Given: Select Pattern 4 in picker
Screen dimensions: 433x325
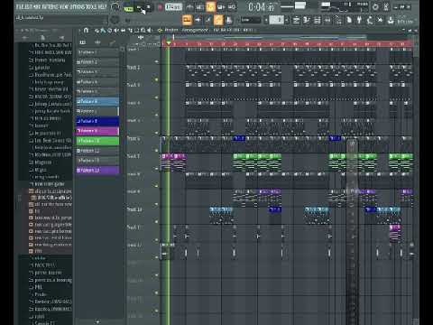Looking at the screenshot, I should pyautogui.click(x=97, y=81).
